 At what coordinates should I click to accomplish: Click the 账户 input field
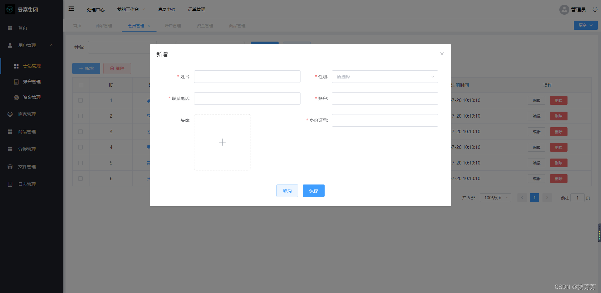[385, 99]
